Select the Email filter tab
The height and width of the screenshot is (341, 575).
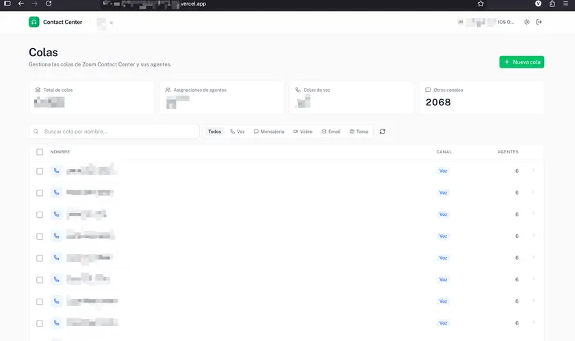331,131
